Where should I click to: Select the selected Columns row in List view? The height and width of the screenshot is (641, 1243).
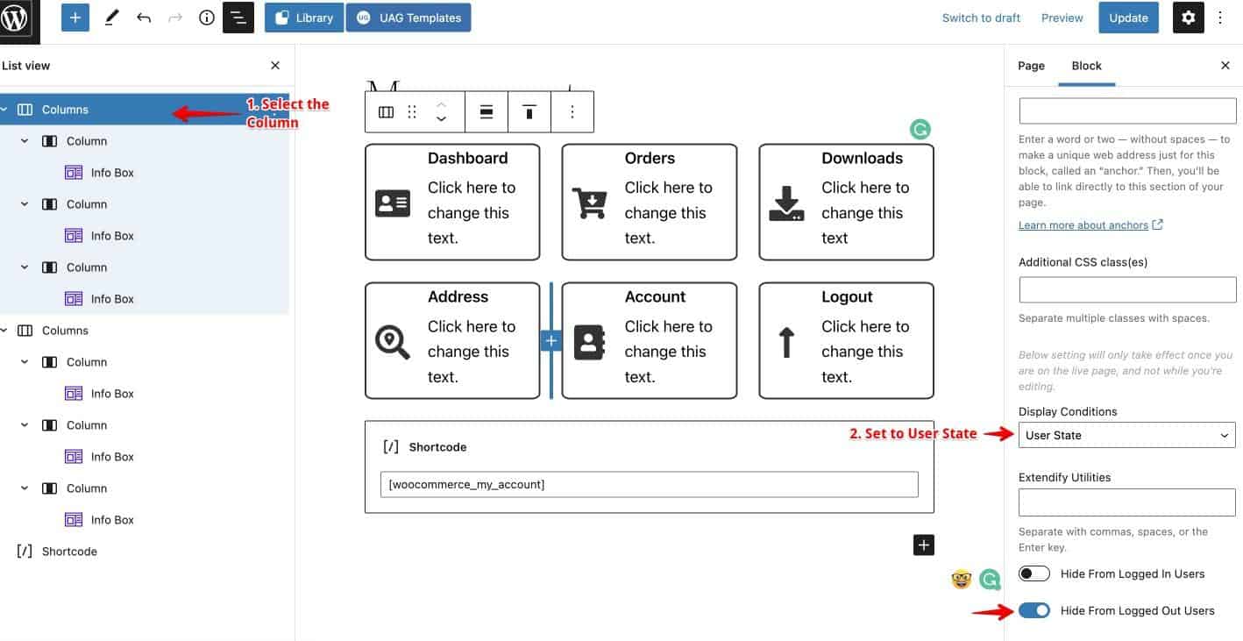click(x=145, y=110)
